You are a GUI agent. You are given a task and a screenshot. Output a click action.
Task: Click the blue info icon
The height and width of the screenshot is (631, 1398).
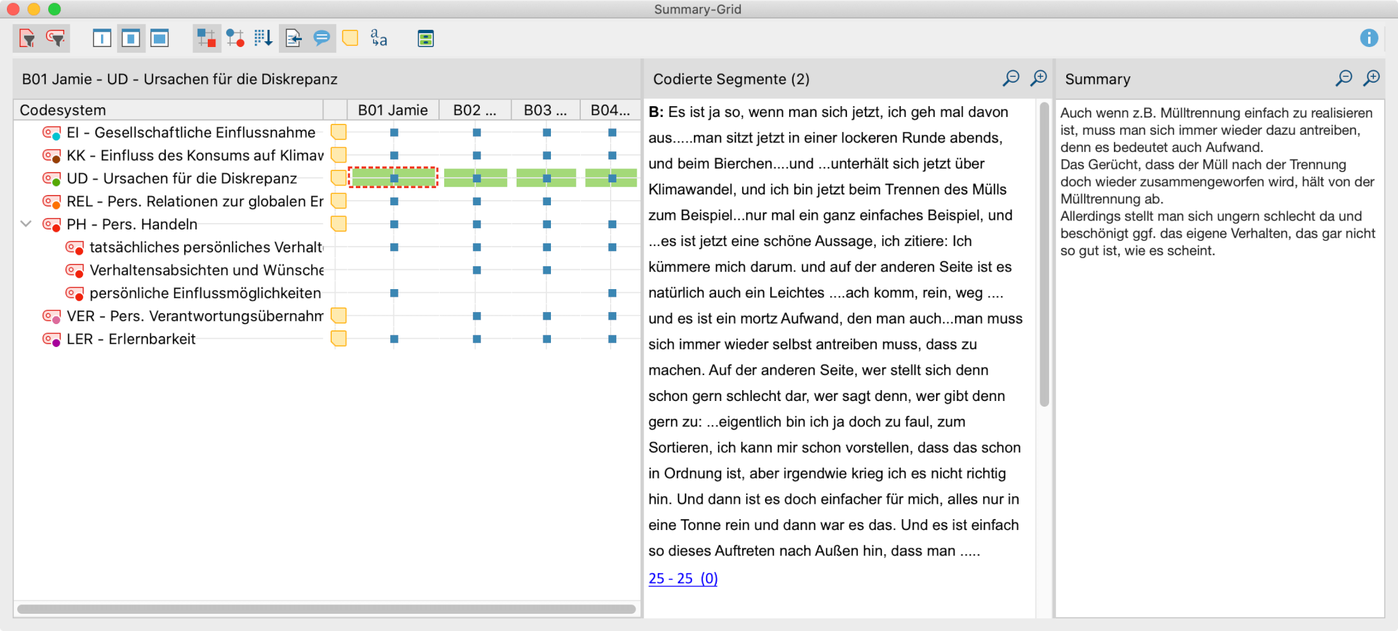click(1369, 38)
